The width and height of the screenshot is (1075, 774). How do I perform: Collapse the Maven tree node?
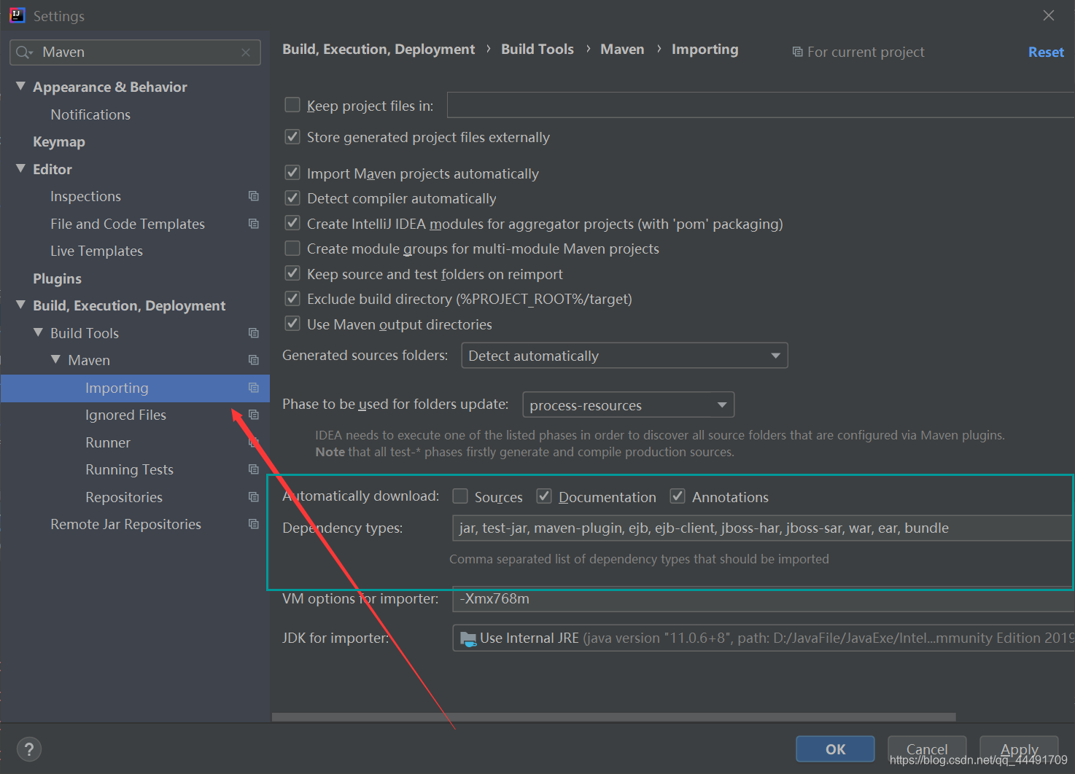(x=55, y=359)
